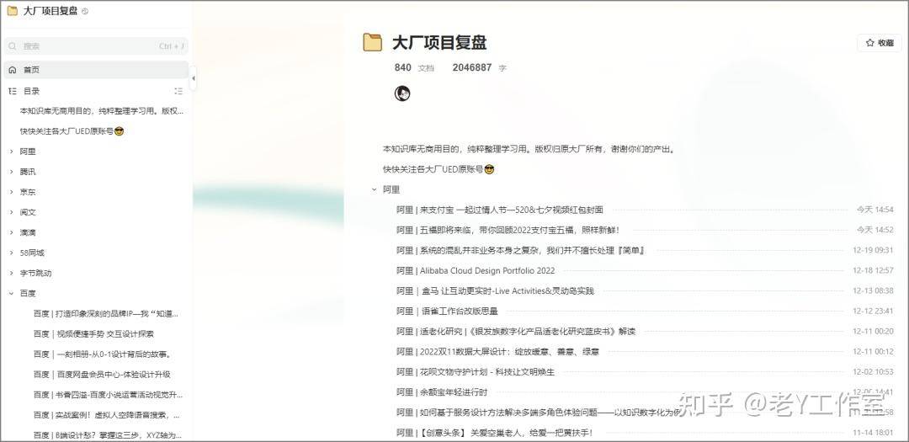Open 阿里 | 花呗文物守护计划 article
Viewport: 909px width, 442px height.
point(476,372)
